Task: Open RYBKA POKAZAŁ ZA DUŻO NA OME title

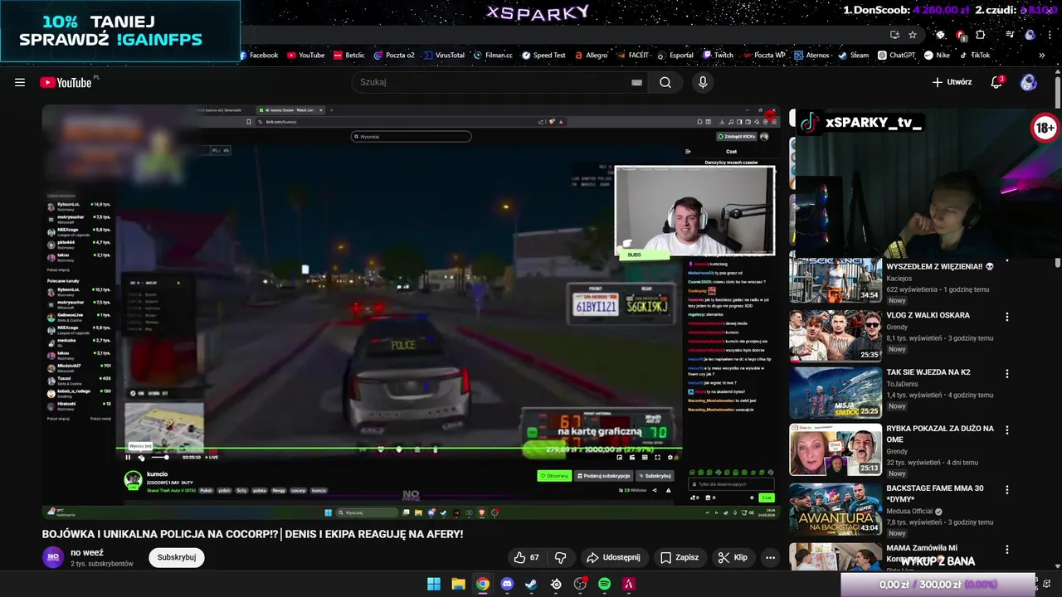Action: pos(940,434)
